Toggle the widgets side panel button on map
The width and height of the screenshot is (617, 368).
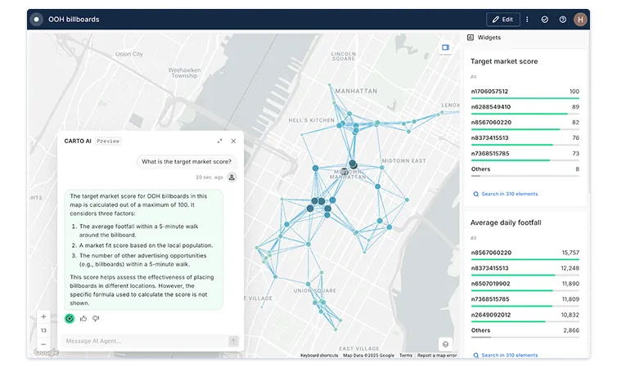[x=446, y=47]
